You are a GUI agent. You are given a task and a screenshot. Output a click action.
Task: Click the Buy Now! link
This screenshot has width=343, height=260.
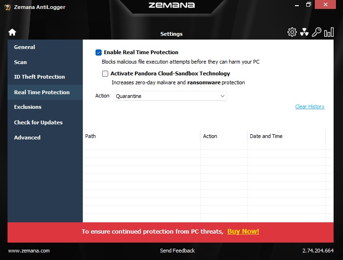pos(243,231)
